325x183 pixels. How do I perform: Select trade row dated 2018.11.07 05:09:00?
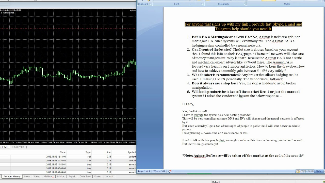pos(68,172)
